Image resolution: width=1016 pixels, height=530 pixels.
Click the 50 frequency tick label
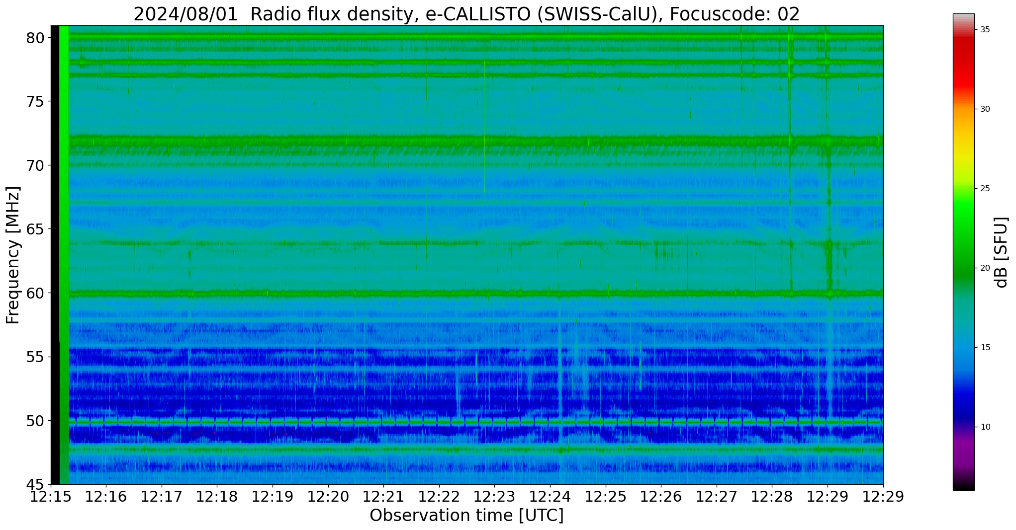coord(36,421)
